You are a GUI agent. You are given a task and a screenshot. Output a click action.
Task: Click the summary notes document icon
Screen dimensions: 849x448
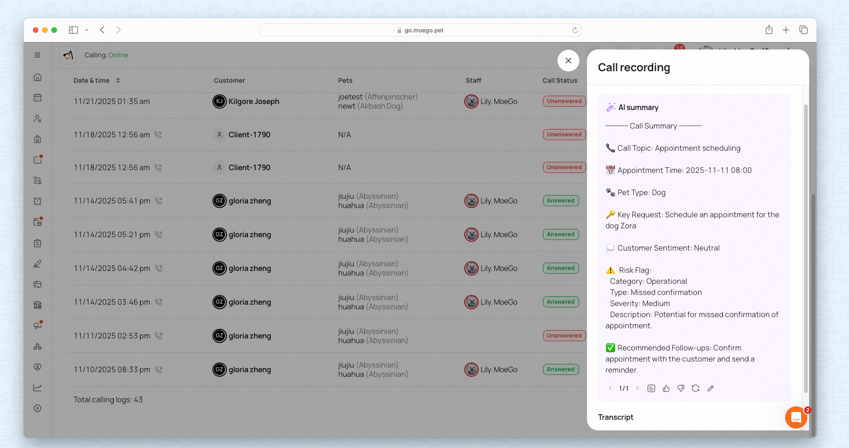tap(651, 388)
